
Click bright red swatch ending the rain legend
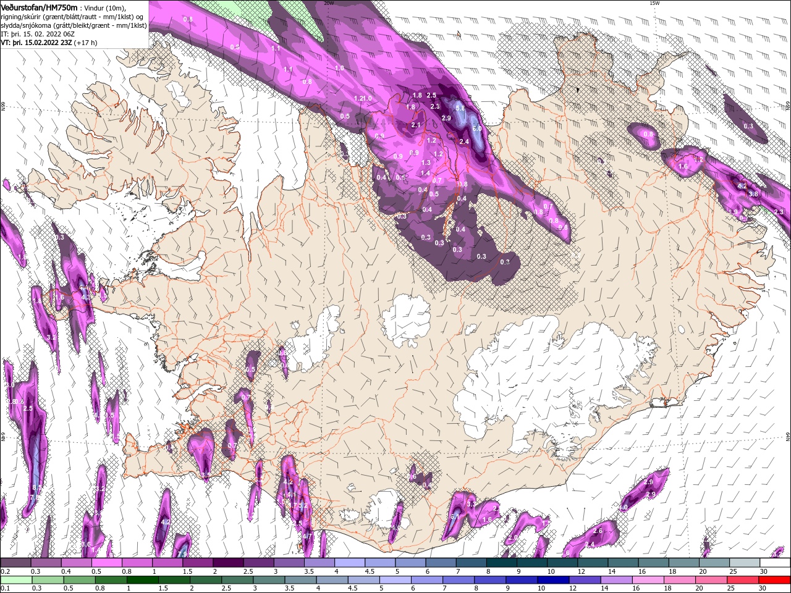click(774, 579)
